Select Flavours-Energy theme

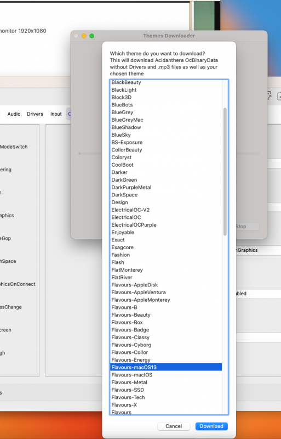click(x=166, y=360)
